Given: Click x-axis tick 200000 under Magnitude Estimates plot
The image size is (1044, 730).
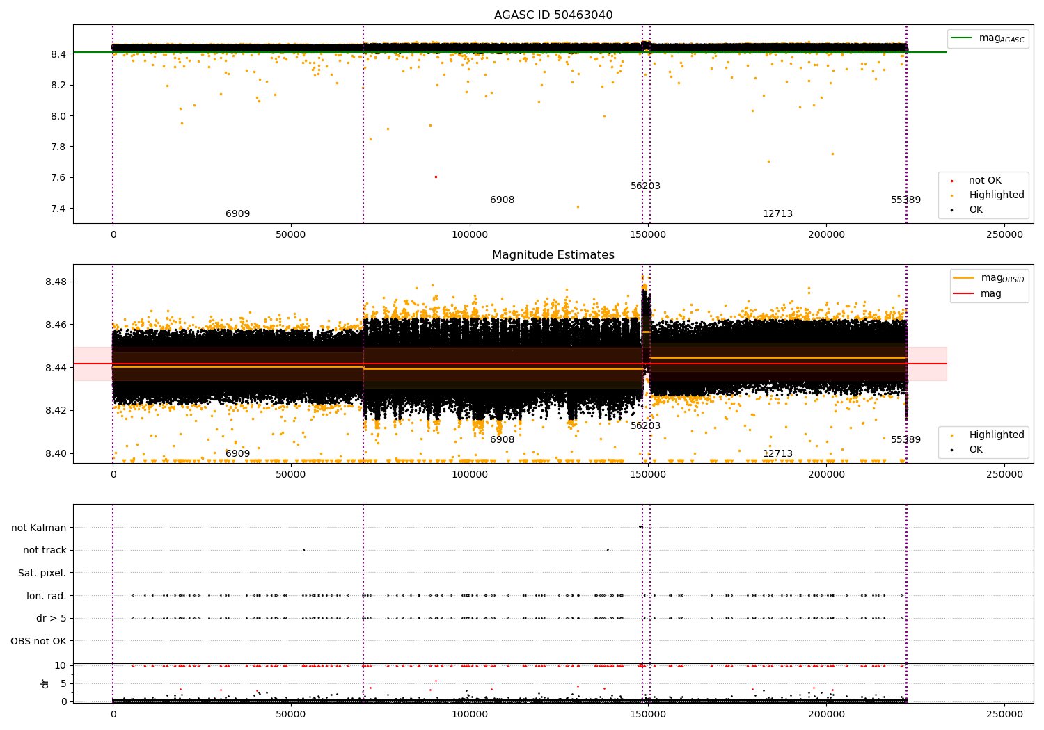Looking at the screenshot, I should [x=826, y=475].
